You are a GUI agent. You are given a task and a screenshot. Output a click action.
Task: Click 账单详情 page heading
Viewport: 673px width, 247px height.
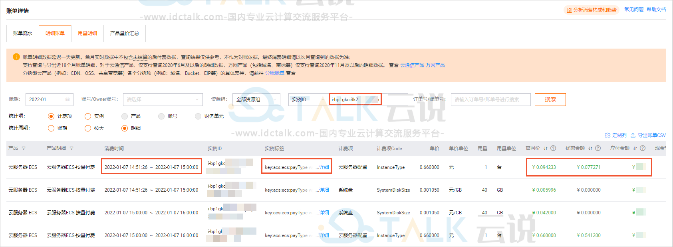[x=18, y=11]
